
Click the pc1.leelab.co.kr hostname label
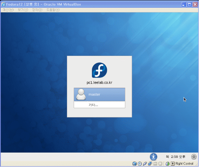tap(99, 82)
